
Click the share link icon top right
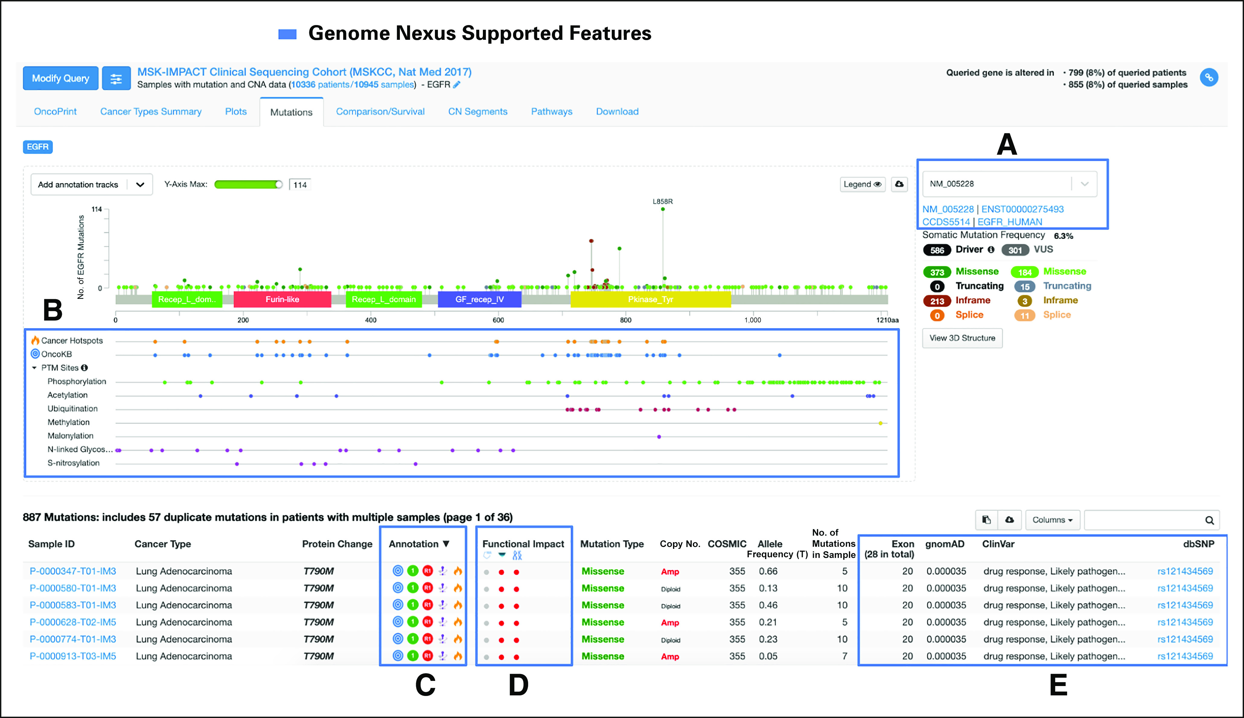point(1208,77)
